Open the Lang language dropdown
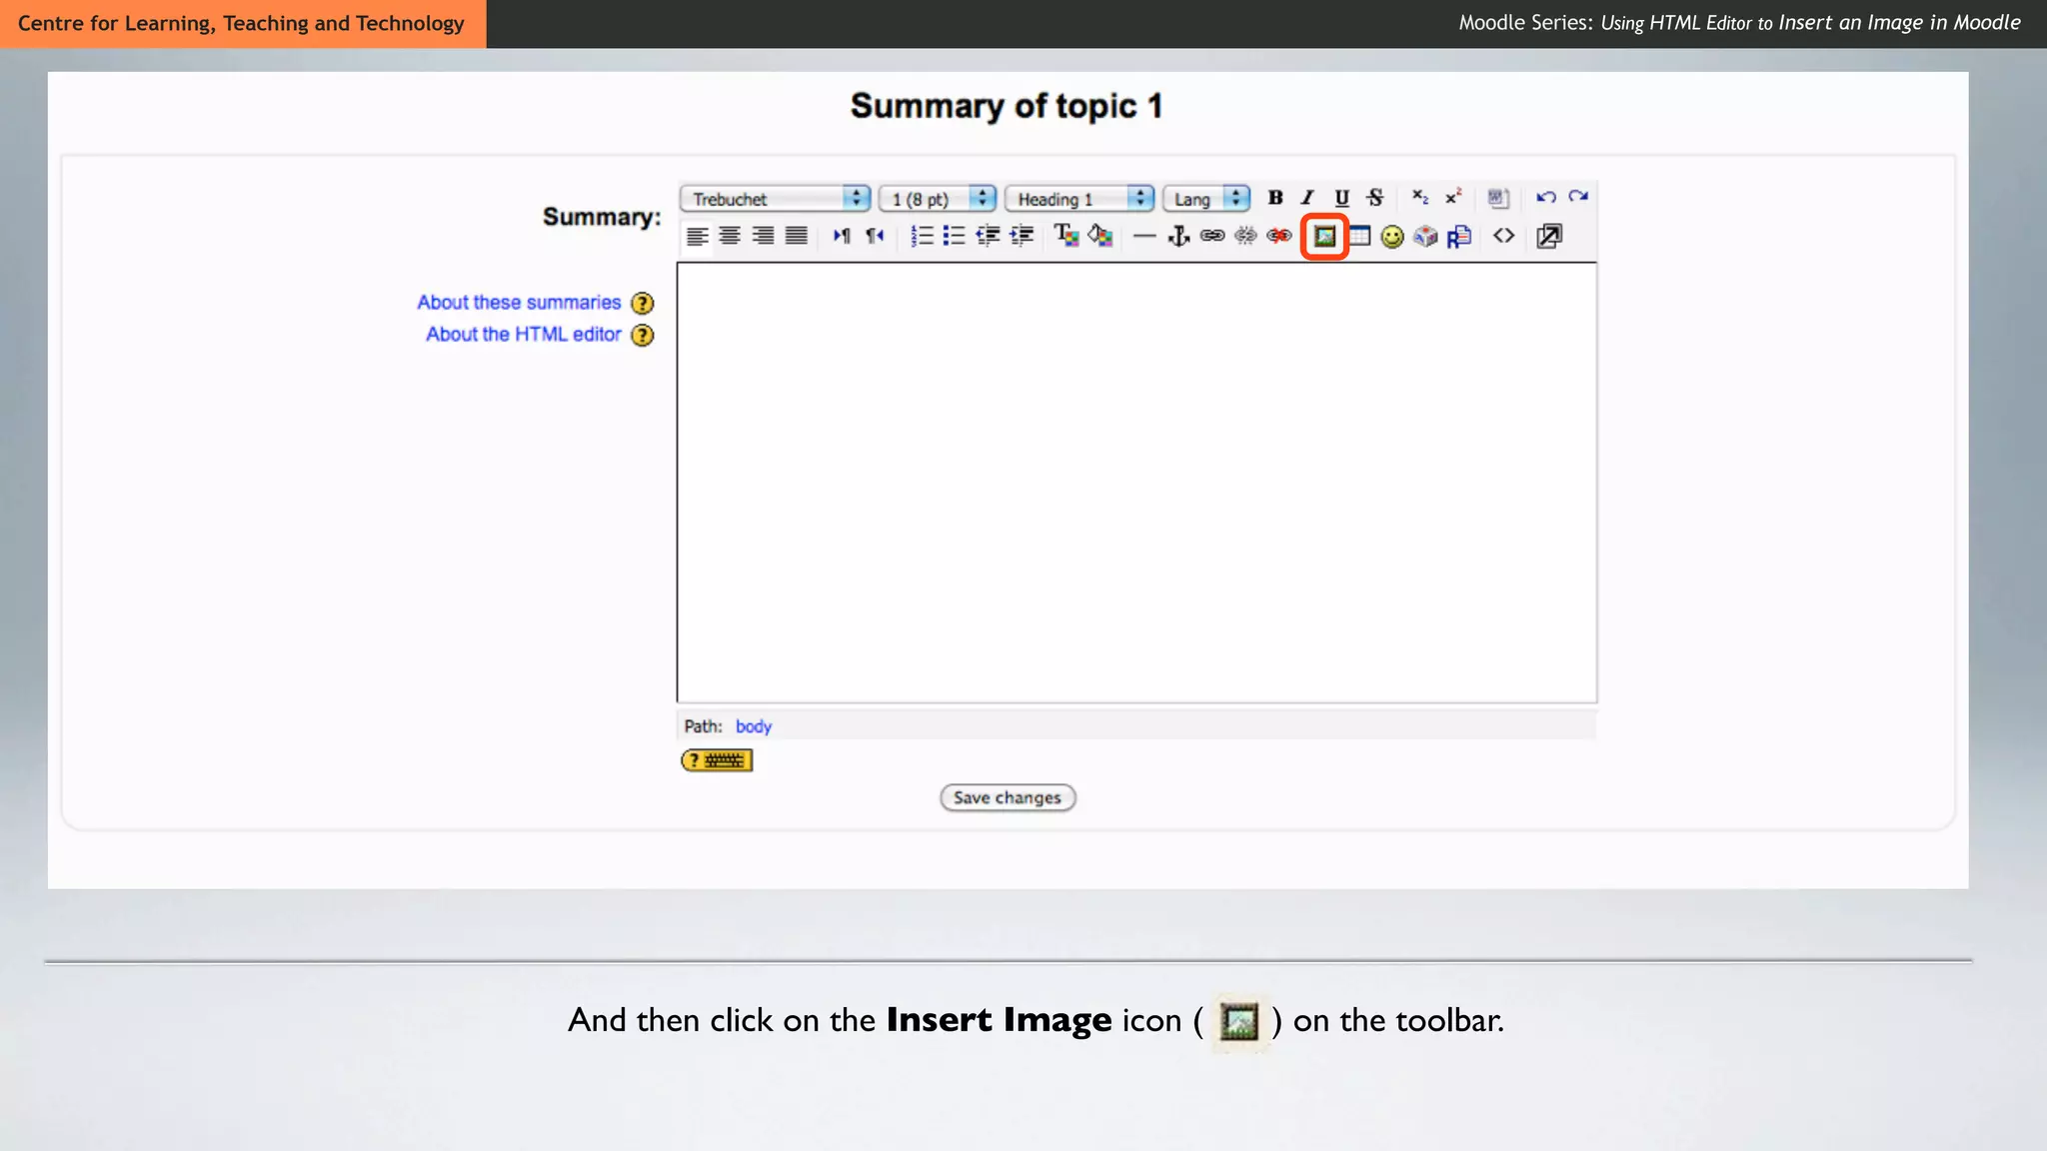Viewport: 2047px width, 1151px height. (x=1206, y=199)
